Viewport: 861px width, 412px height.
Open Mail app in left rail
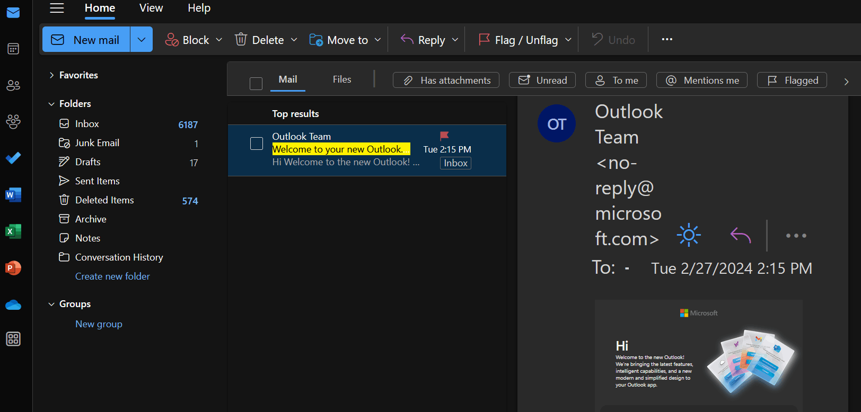tap(13, 13)
